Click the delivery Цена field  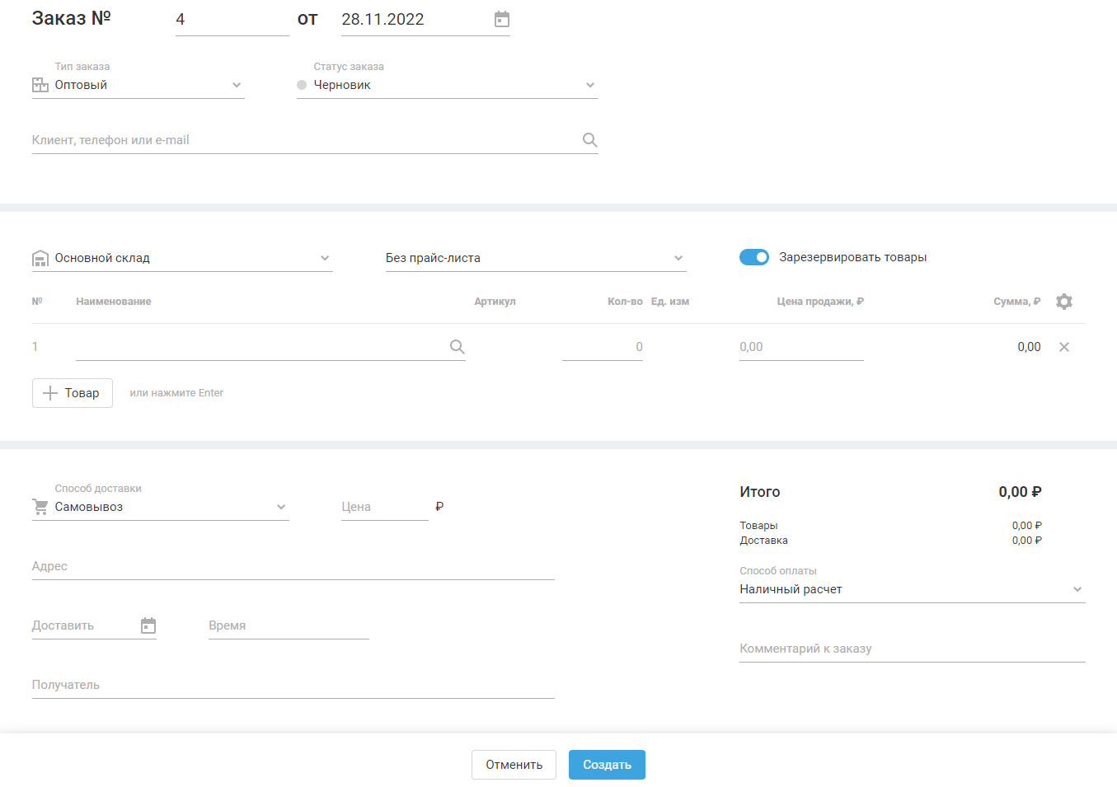pos(385,507)
